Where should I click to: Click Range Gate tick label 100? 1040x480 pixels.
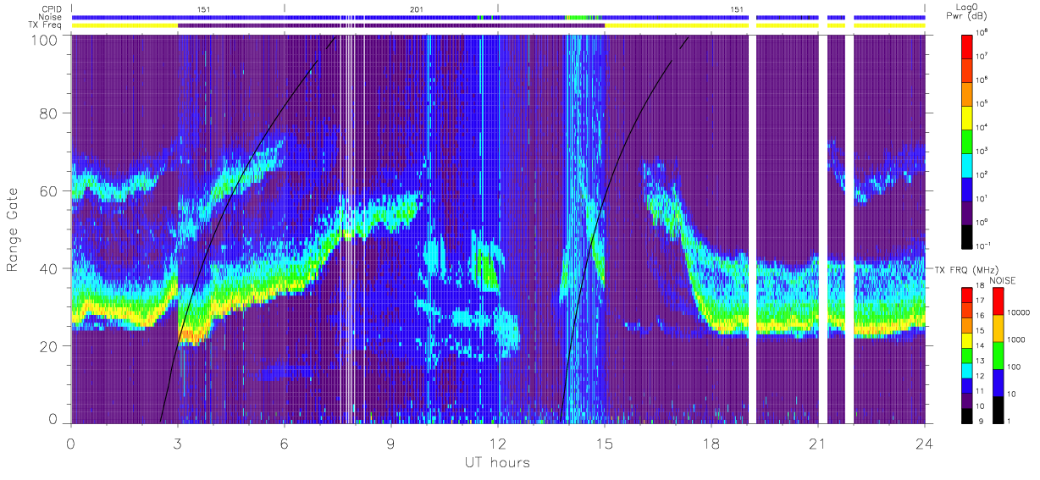click(x=44, y=40)
